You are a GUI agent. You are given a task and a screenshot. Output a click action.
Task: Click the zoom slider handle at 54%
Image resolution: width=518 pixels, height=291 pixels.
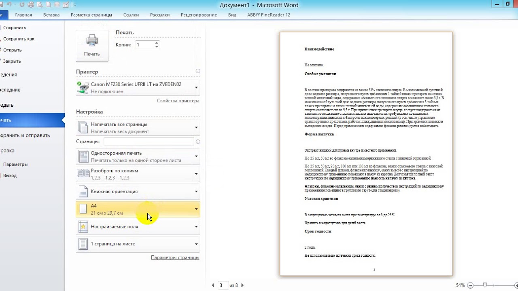485,285
